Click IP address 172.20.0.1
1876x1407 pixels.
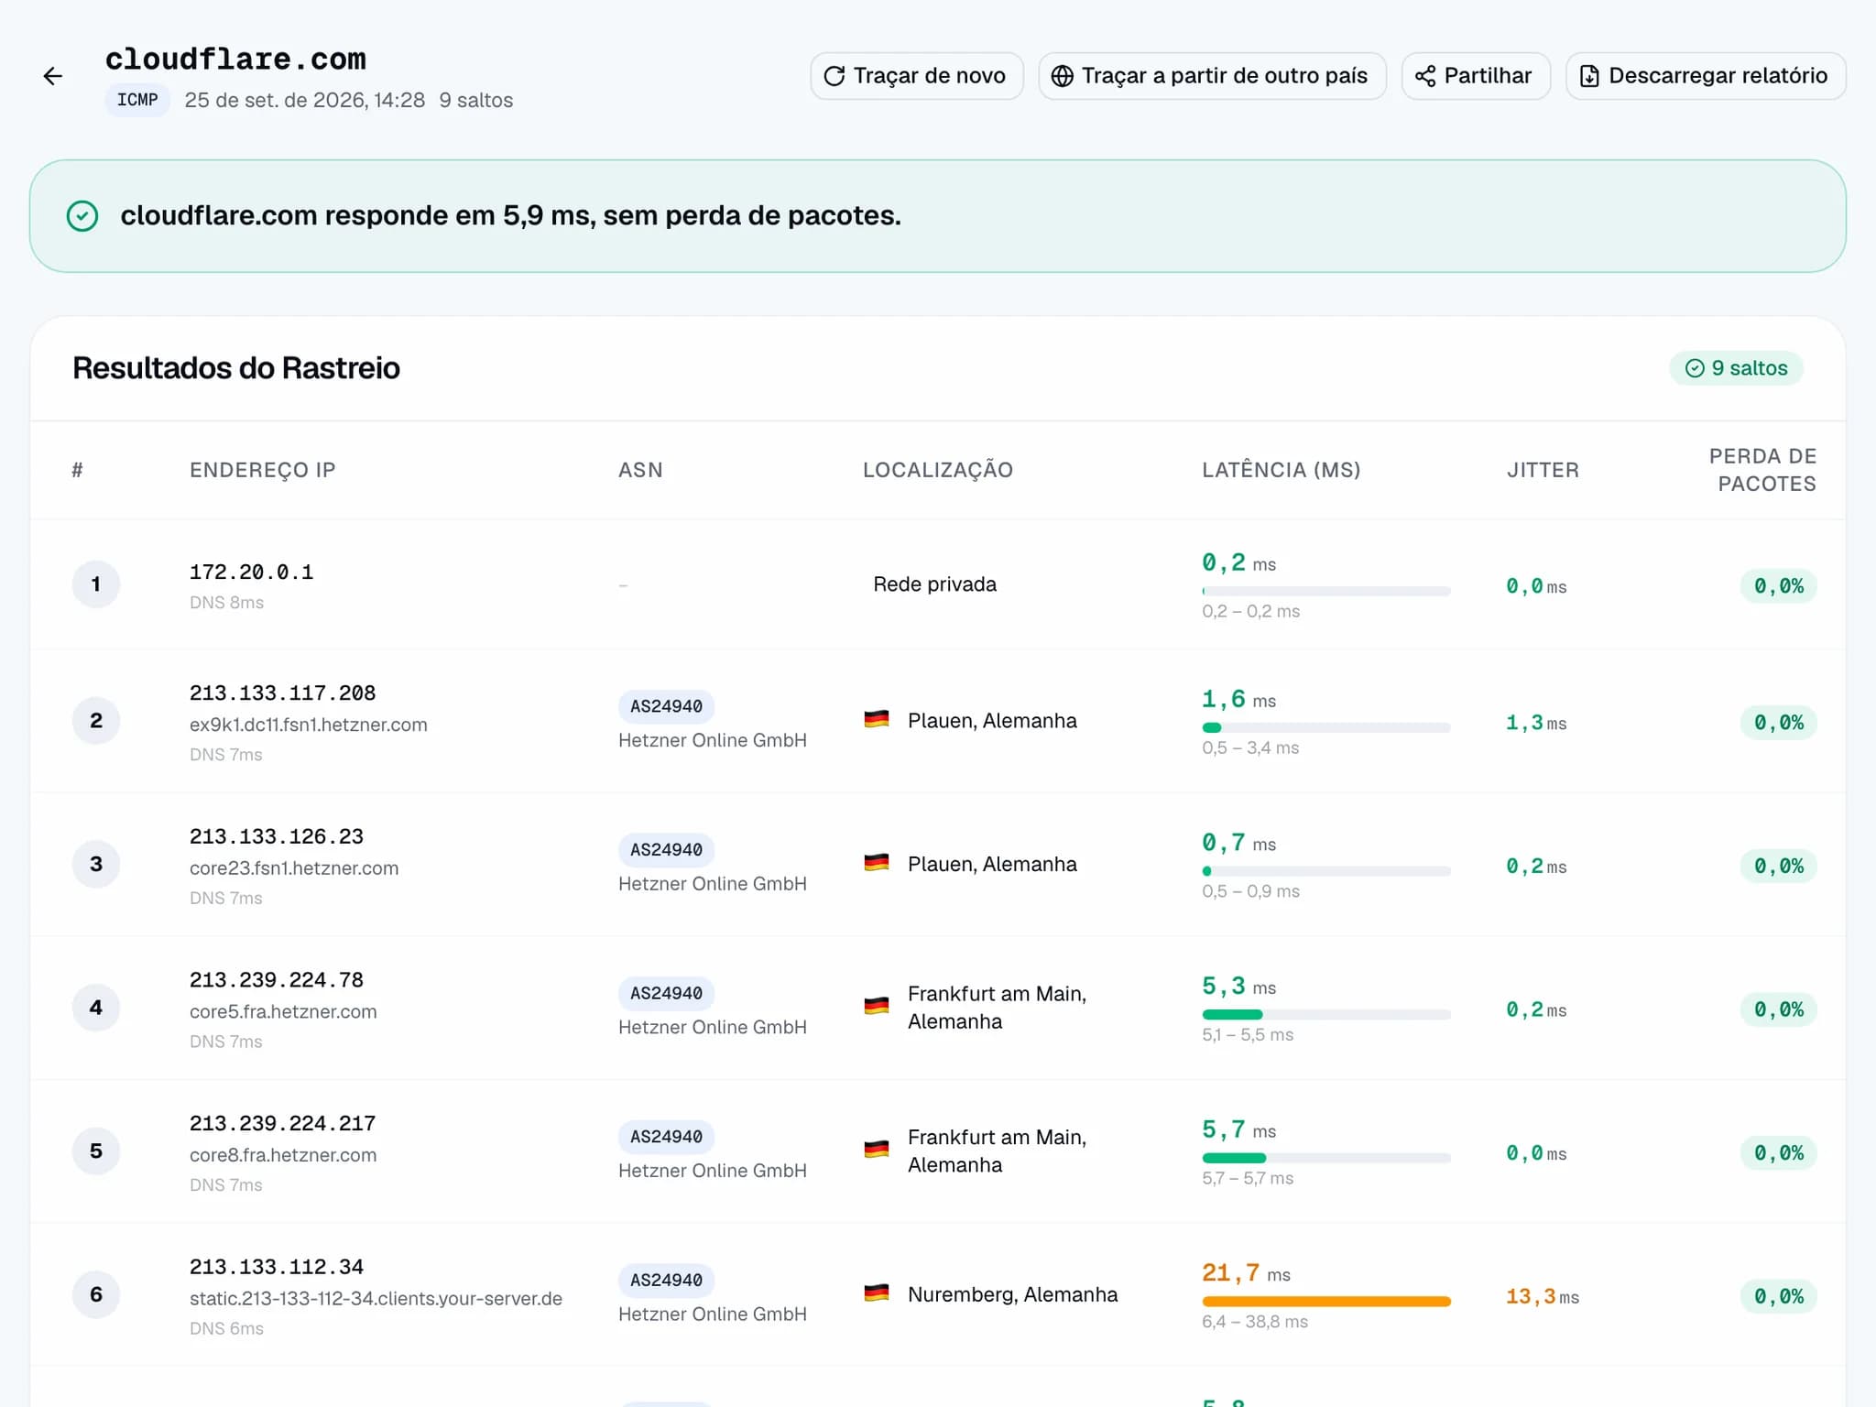coord(251,573)
